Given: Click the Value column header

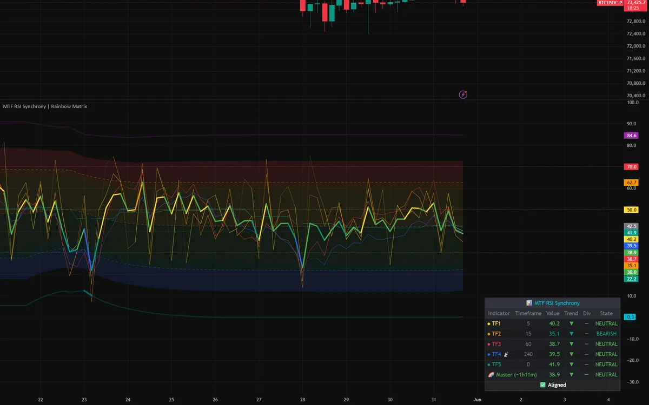Looking at the screenshot, I should [553, 313].
